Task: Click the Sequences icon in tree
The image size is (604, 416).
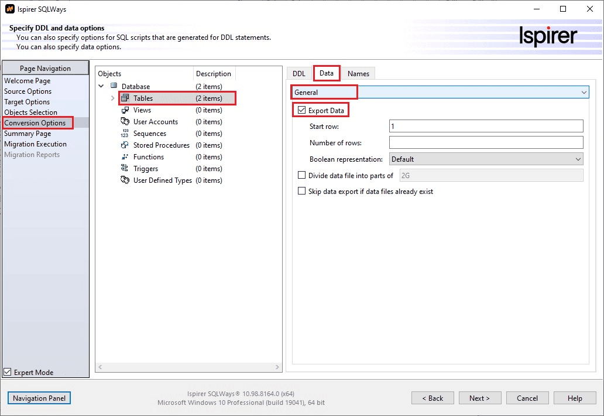Action: tap(125, 134)
